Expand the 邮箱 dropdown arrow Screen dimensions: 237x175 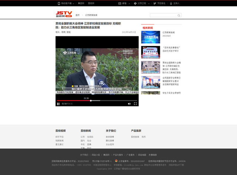pyautogui.click(x=129, y=3)
